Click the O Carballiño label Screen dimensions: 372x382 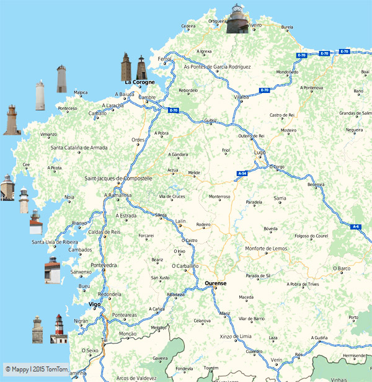[185, 266]
